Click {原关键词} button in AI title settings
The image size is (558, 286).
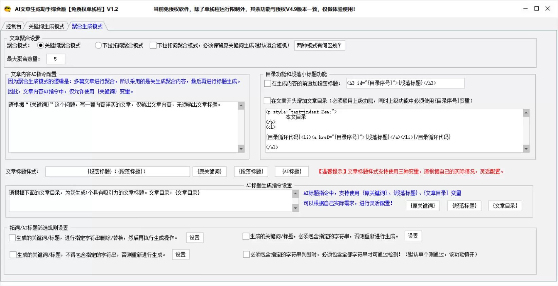pyautogui.click(x=423, y=206)
